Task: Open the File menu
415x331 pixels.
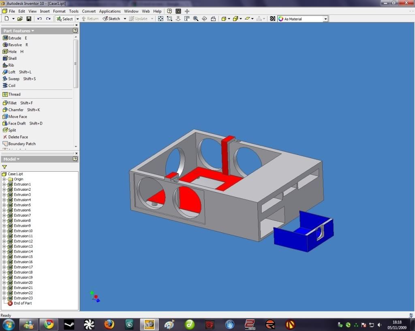Action: pyautogui.click(x=12, y=11)
